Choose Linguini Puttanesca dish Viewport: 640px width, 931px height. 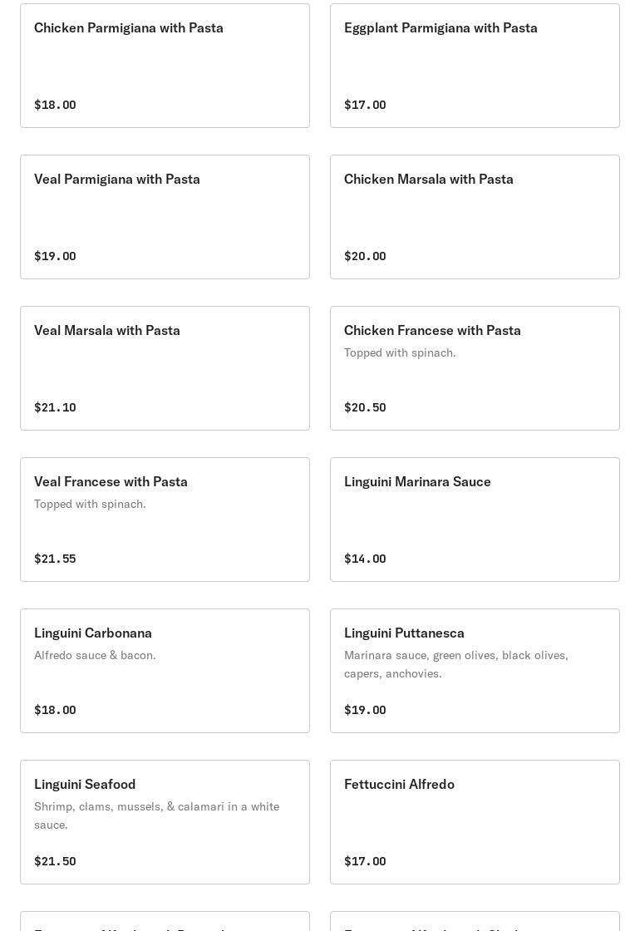coord(475,671)
